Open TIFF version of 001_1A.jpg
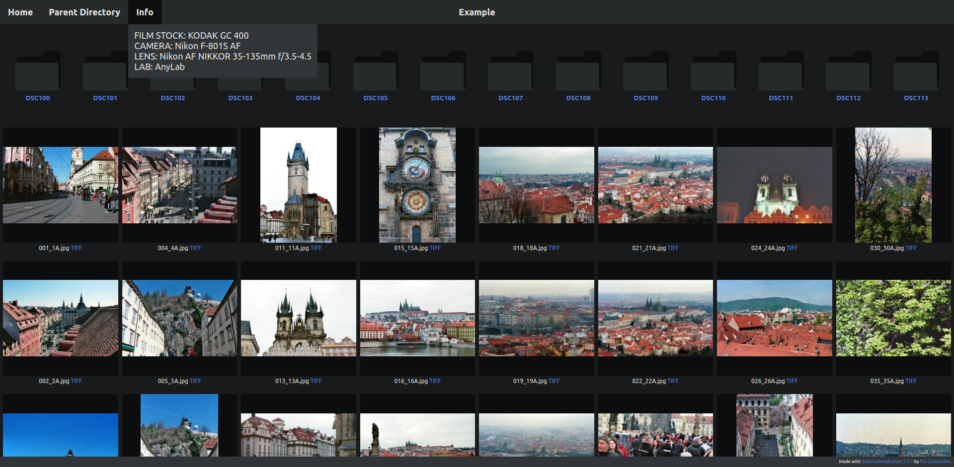The image size is (954, 467). point(77,248)
